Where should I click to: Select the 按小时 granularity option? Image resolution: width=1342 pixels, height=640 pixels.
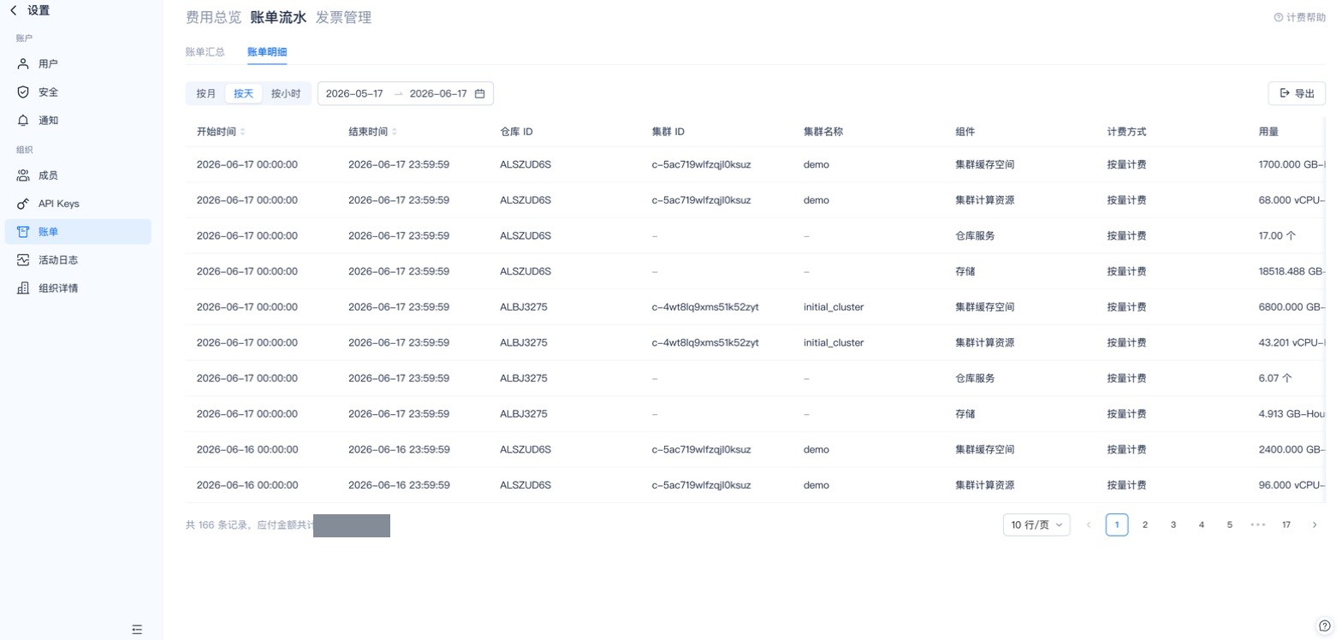click(286, 93)
